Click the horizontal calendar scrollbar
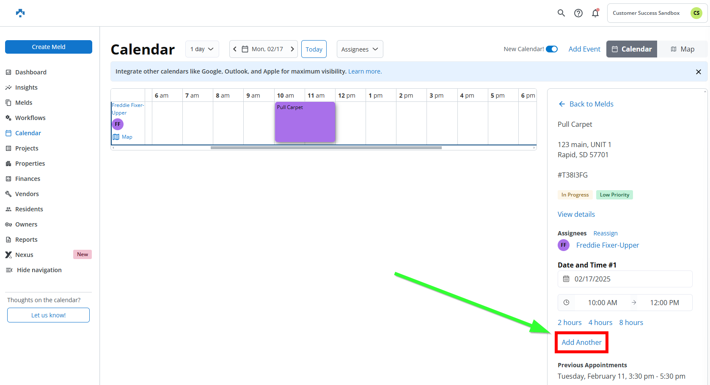This screenshot has height=385, width=710. click(326, 147)
